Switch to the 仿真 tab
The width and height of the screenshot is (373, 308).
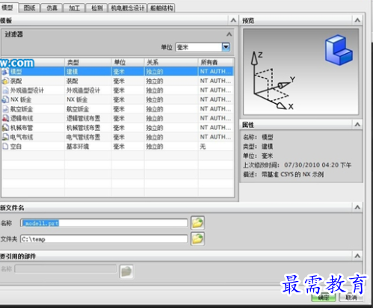tap(52, 8)
